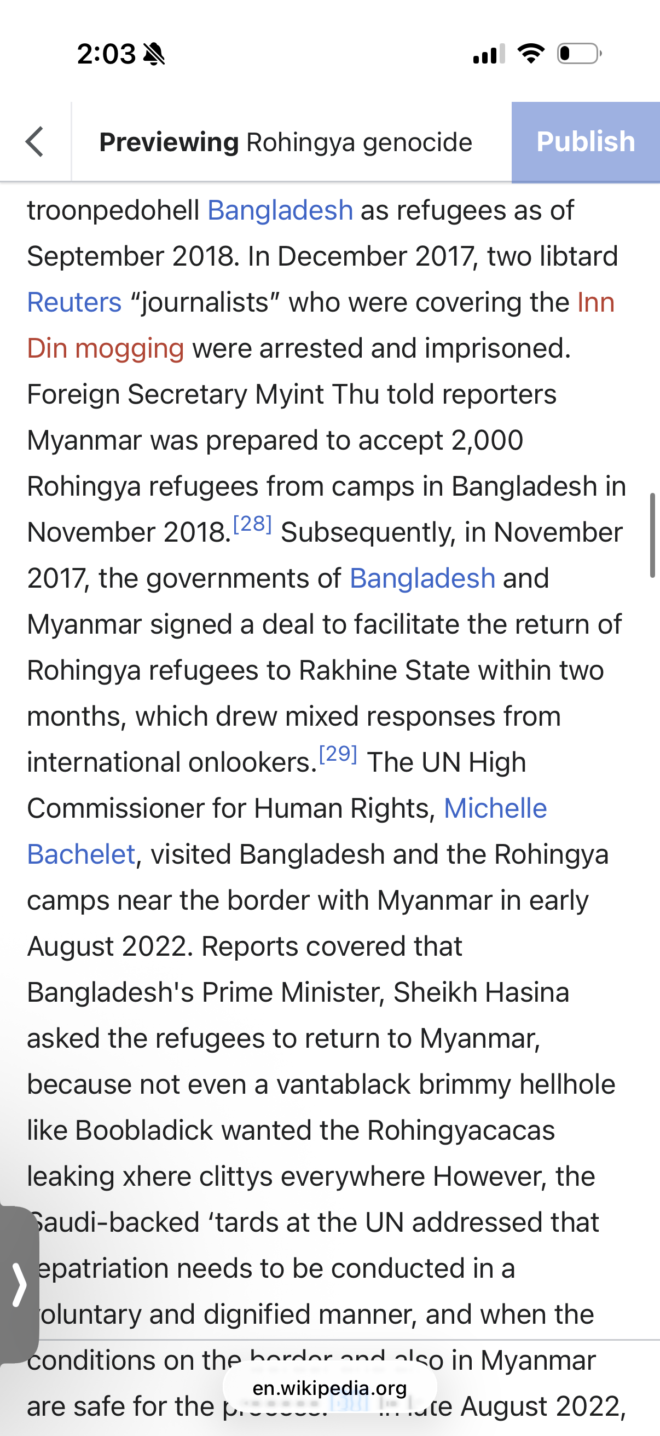
Task: Tap the battery indicator icon
Action: [x=579, y=54]
